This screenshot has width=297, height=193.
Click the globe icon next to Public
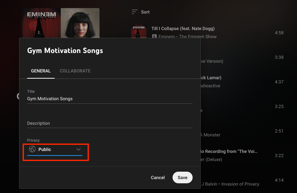[32, 149]
